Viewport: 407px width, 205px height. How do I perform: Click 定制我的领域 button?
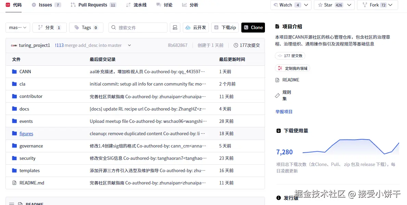click(x=293, y=68)
